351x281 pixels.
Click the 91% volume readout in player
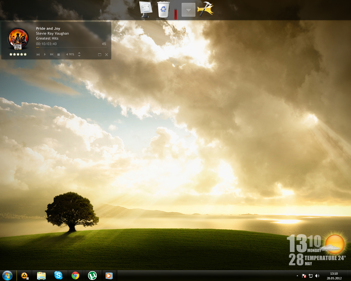tap(72, 54)
